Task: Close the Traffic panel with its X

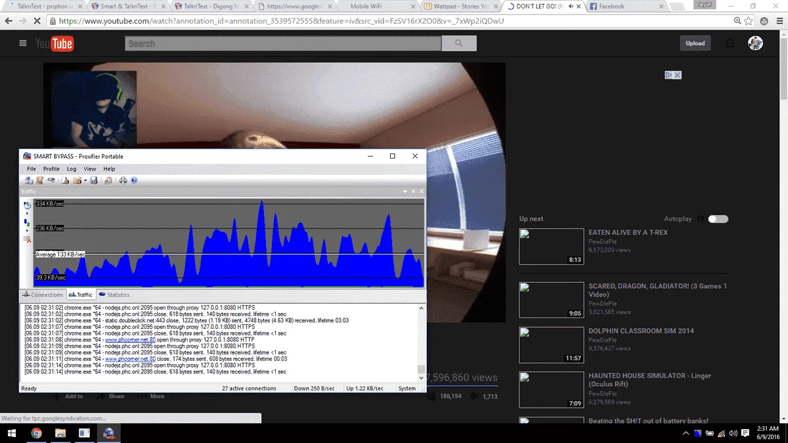Action: [421, 192]
